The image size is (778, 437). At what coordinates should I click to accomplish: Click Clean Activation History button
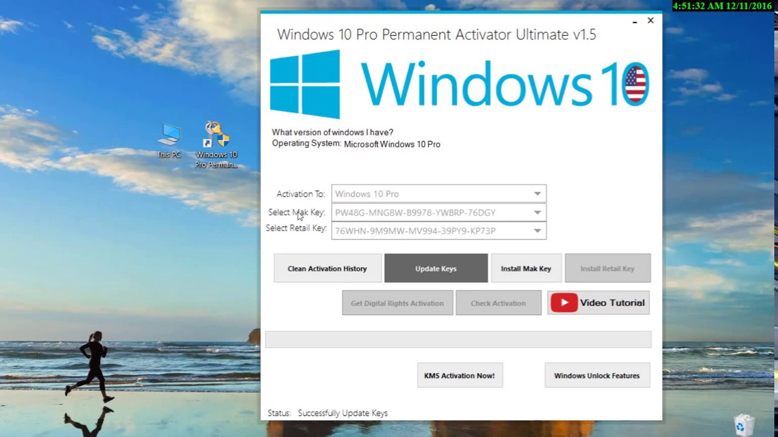328,268
